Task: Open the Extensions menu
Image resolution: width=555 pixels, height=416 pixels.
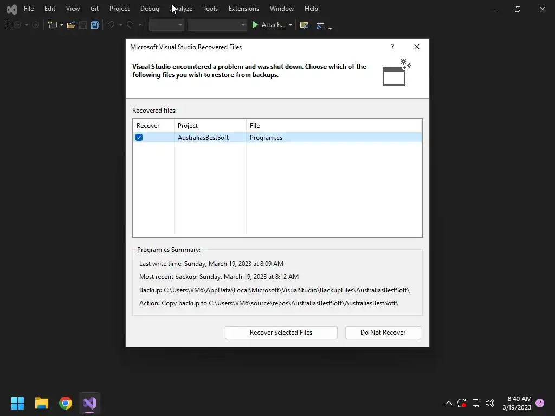Action: coord(243,9)
